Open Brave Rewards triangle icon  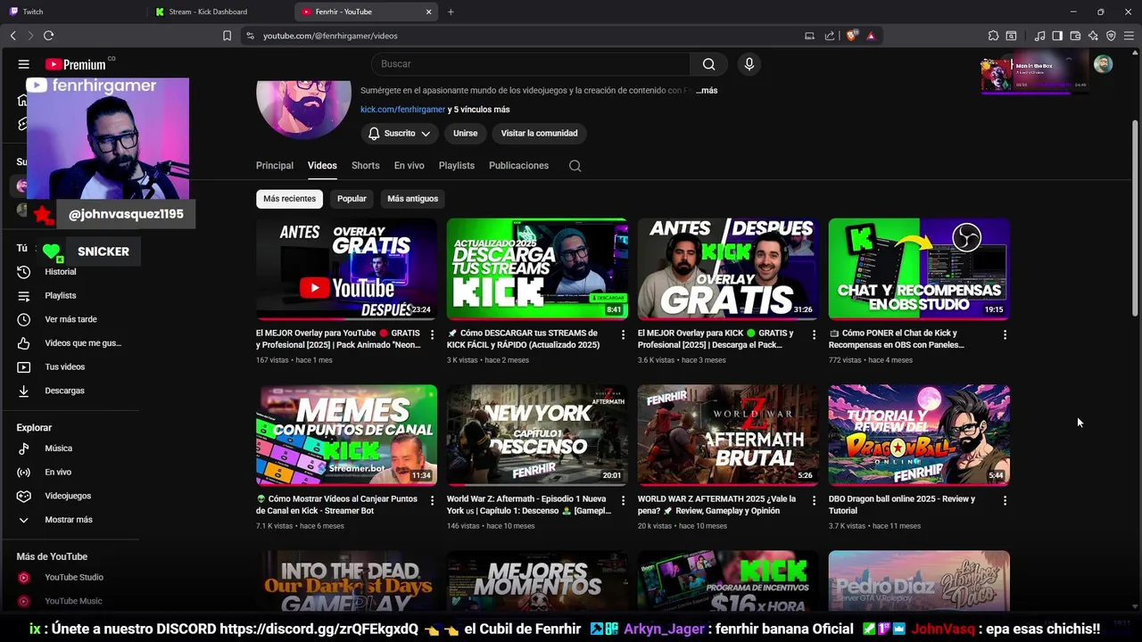pyautogui.click(x=871, y=36)
